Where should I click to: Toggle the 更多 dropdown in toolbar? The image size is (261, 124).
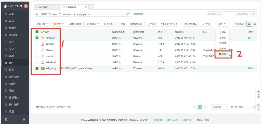tap(222, 24)
